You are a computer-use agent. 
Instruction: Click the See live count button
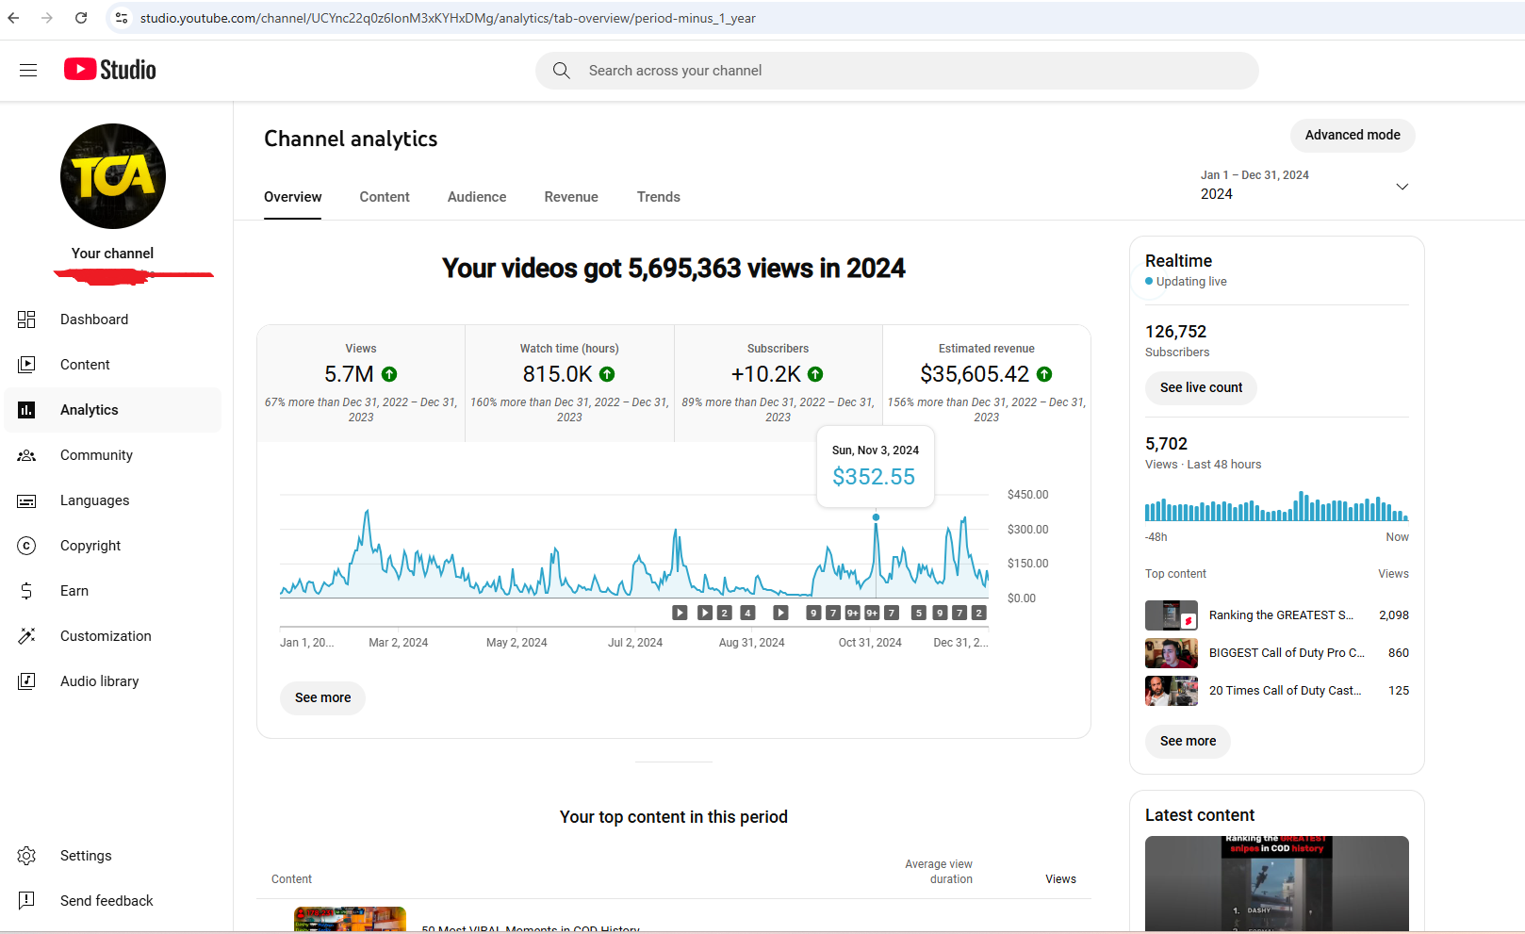(x=1200, y=387)
